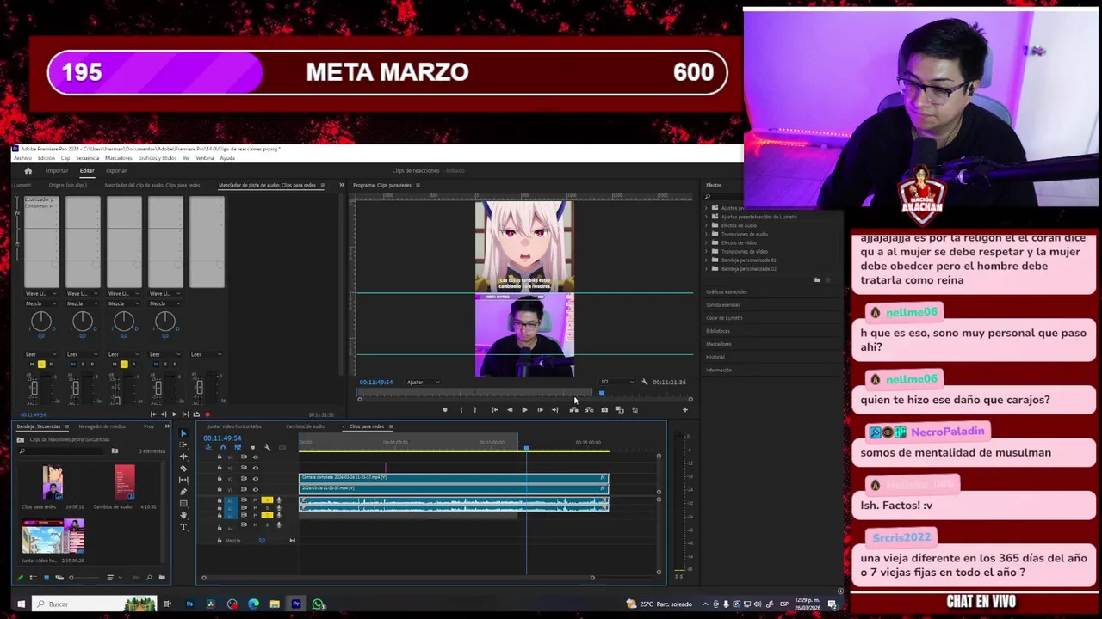The width and height of the screenshot is (1102, 619).
Task: Toggle V4 track eye visibility
Action: (x=255, y=457)
